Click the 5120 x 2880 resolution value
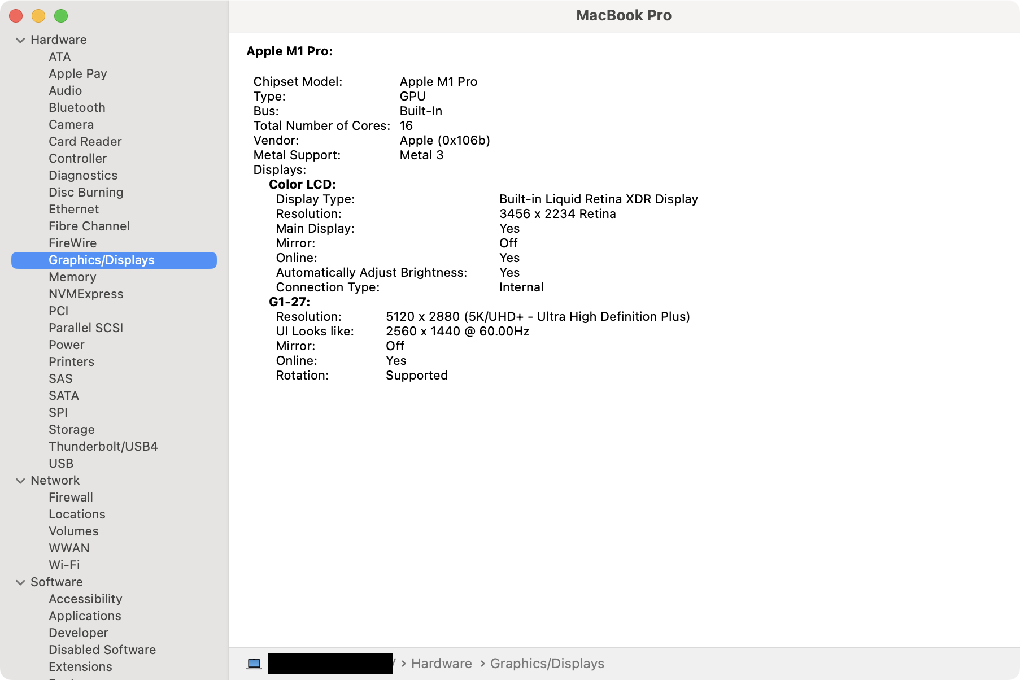 pyautogui.click(x=538, y=317)
